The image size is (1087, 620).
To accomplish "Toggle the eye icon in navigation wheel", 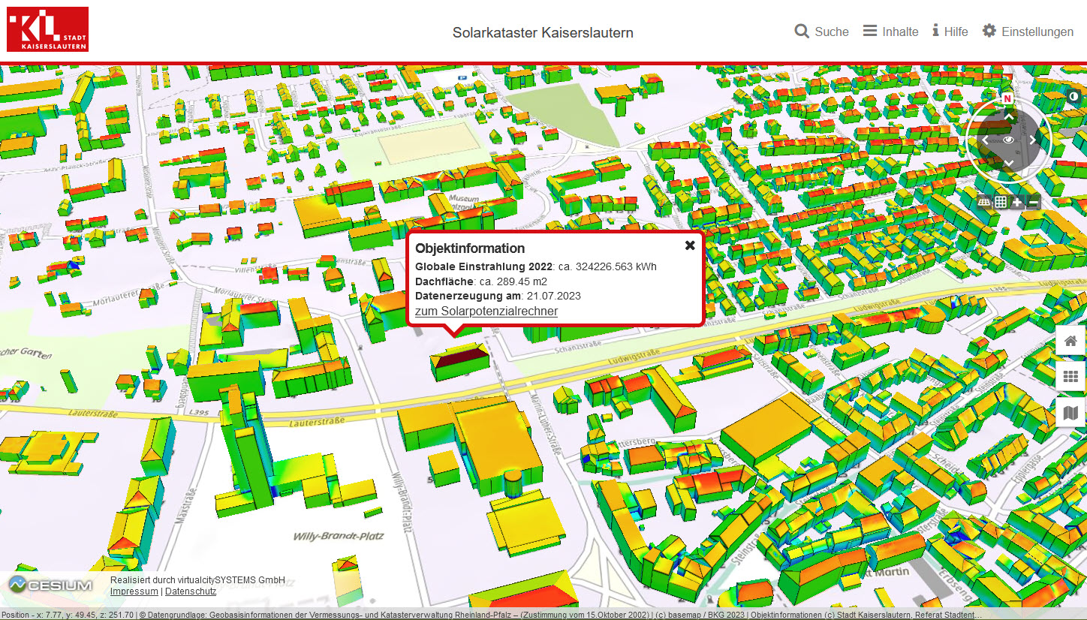I will point(1009,140).
